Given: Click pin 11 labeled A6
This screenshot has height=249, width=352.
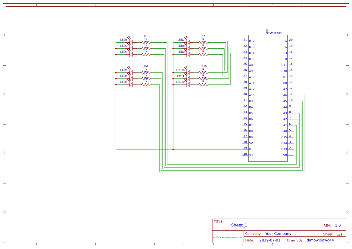Looking at the screenshot, I should pyautogui.click(x=291, y=95).
